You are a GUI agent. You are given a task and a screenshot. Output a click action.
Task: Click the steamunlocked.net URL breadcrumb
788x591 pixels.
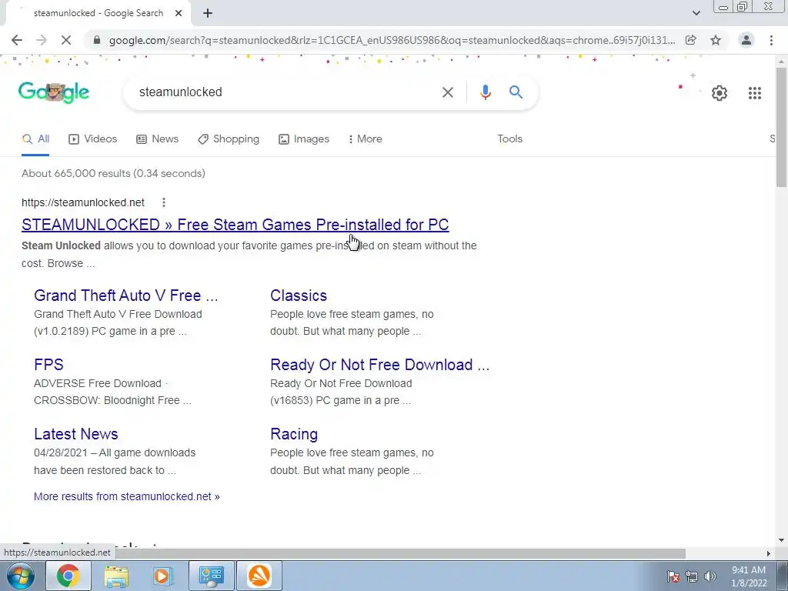click(x=83, y=202)
